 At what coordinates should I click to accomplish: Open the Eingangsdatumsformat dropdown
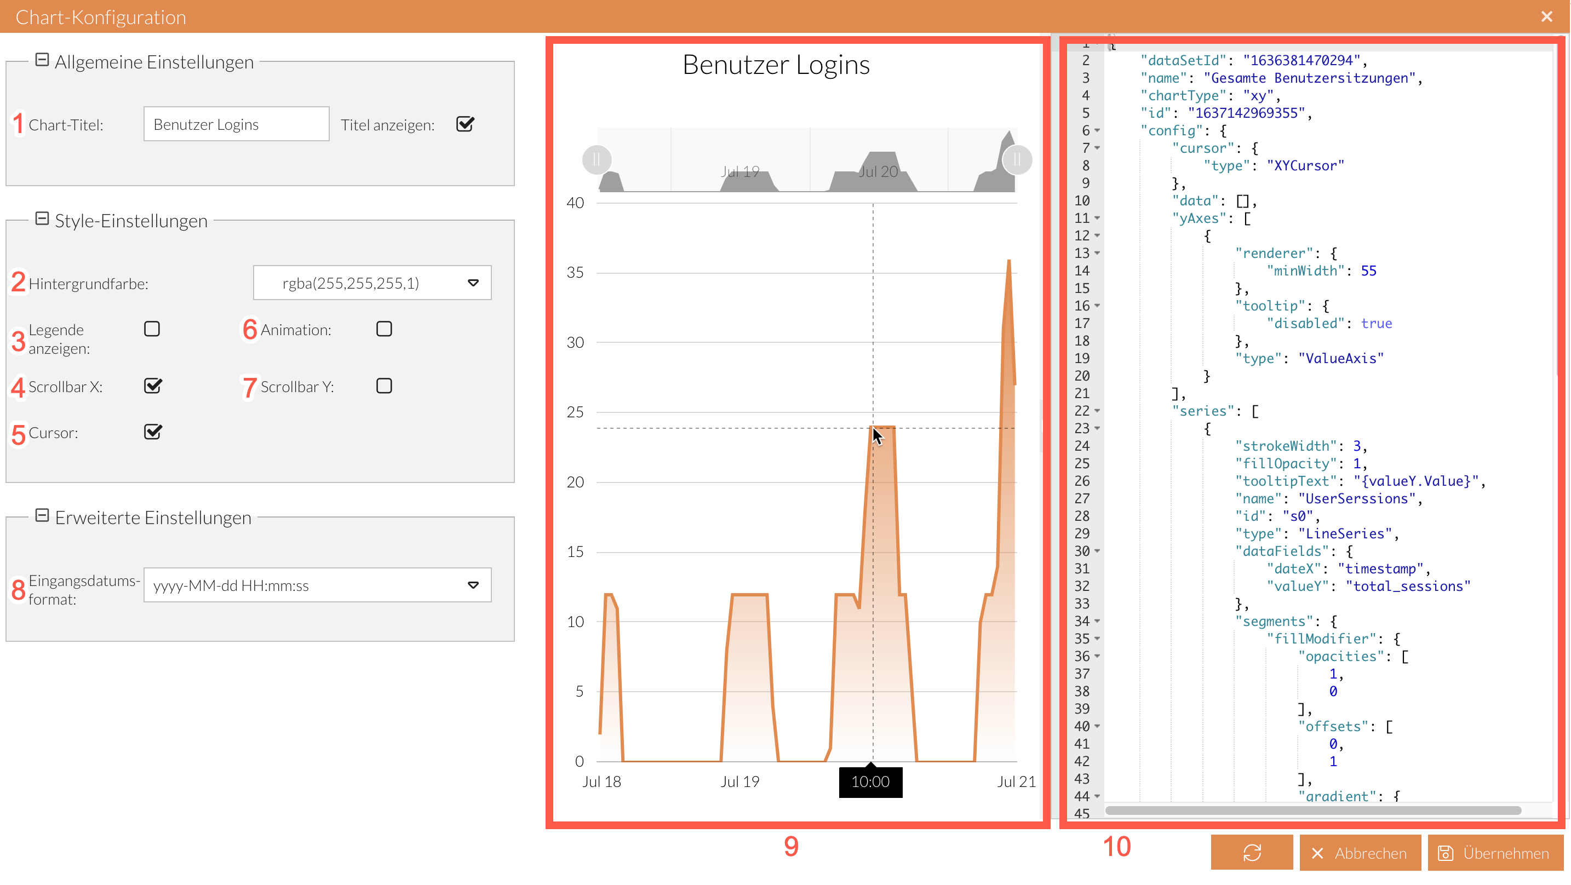click(473, 585)
